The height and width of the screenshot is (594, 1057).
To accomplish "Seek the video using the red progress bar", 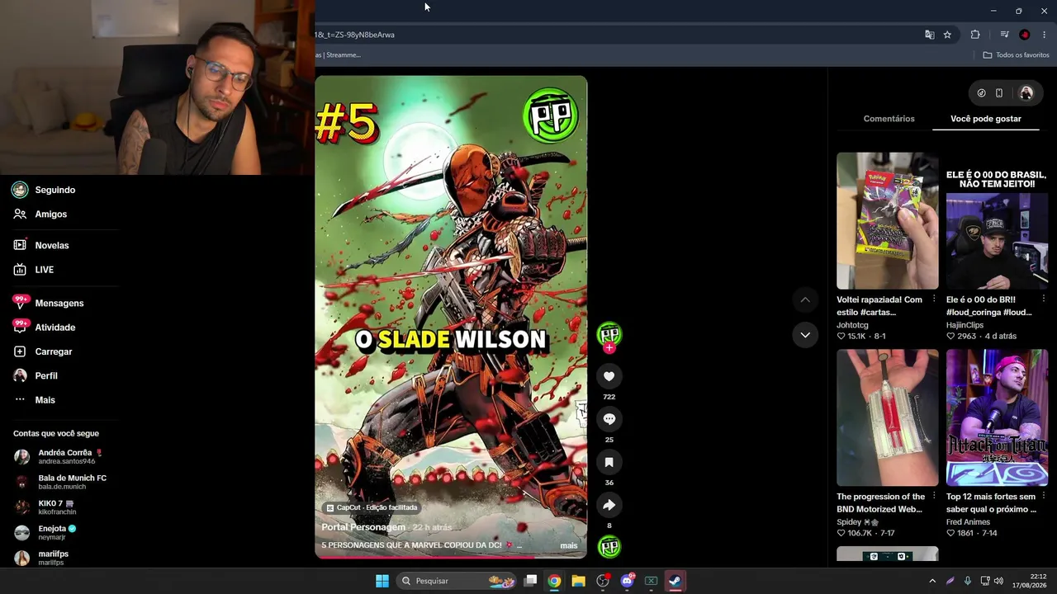I will coord(451,557).
